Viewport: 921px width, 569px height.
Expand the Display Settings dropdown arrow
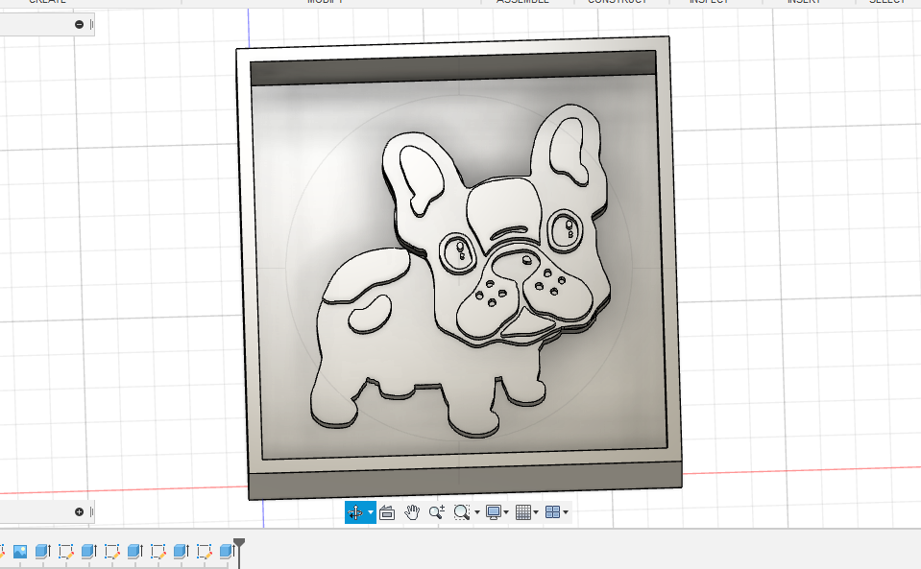click(x=506, y=512)
